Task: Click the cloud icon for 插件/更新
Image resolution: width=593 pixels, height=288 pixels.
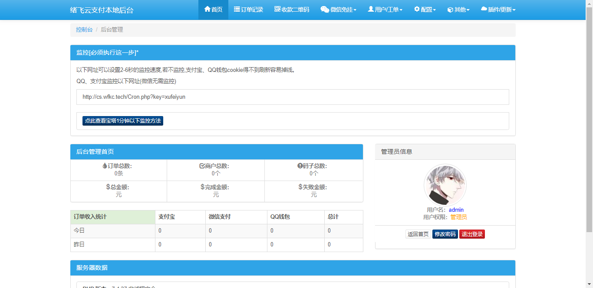Action: point(484,9)
